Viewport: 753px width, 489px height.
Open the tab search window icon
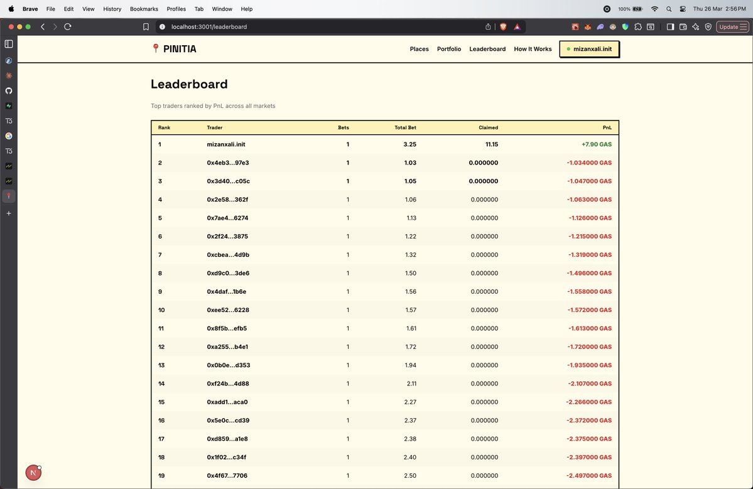tap(650, 27)
